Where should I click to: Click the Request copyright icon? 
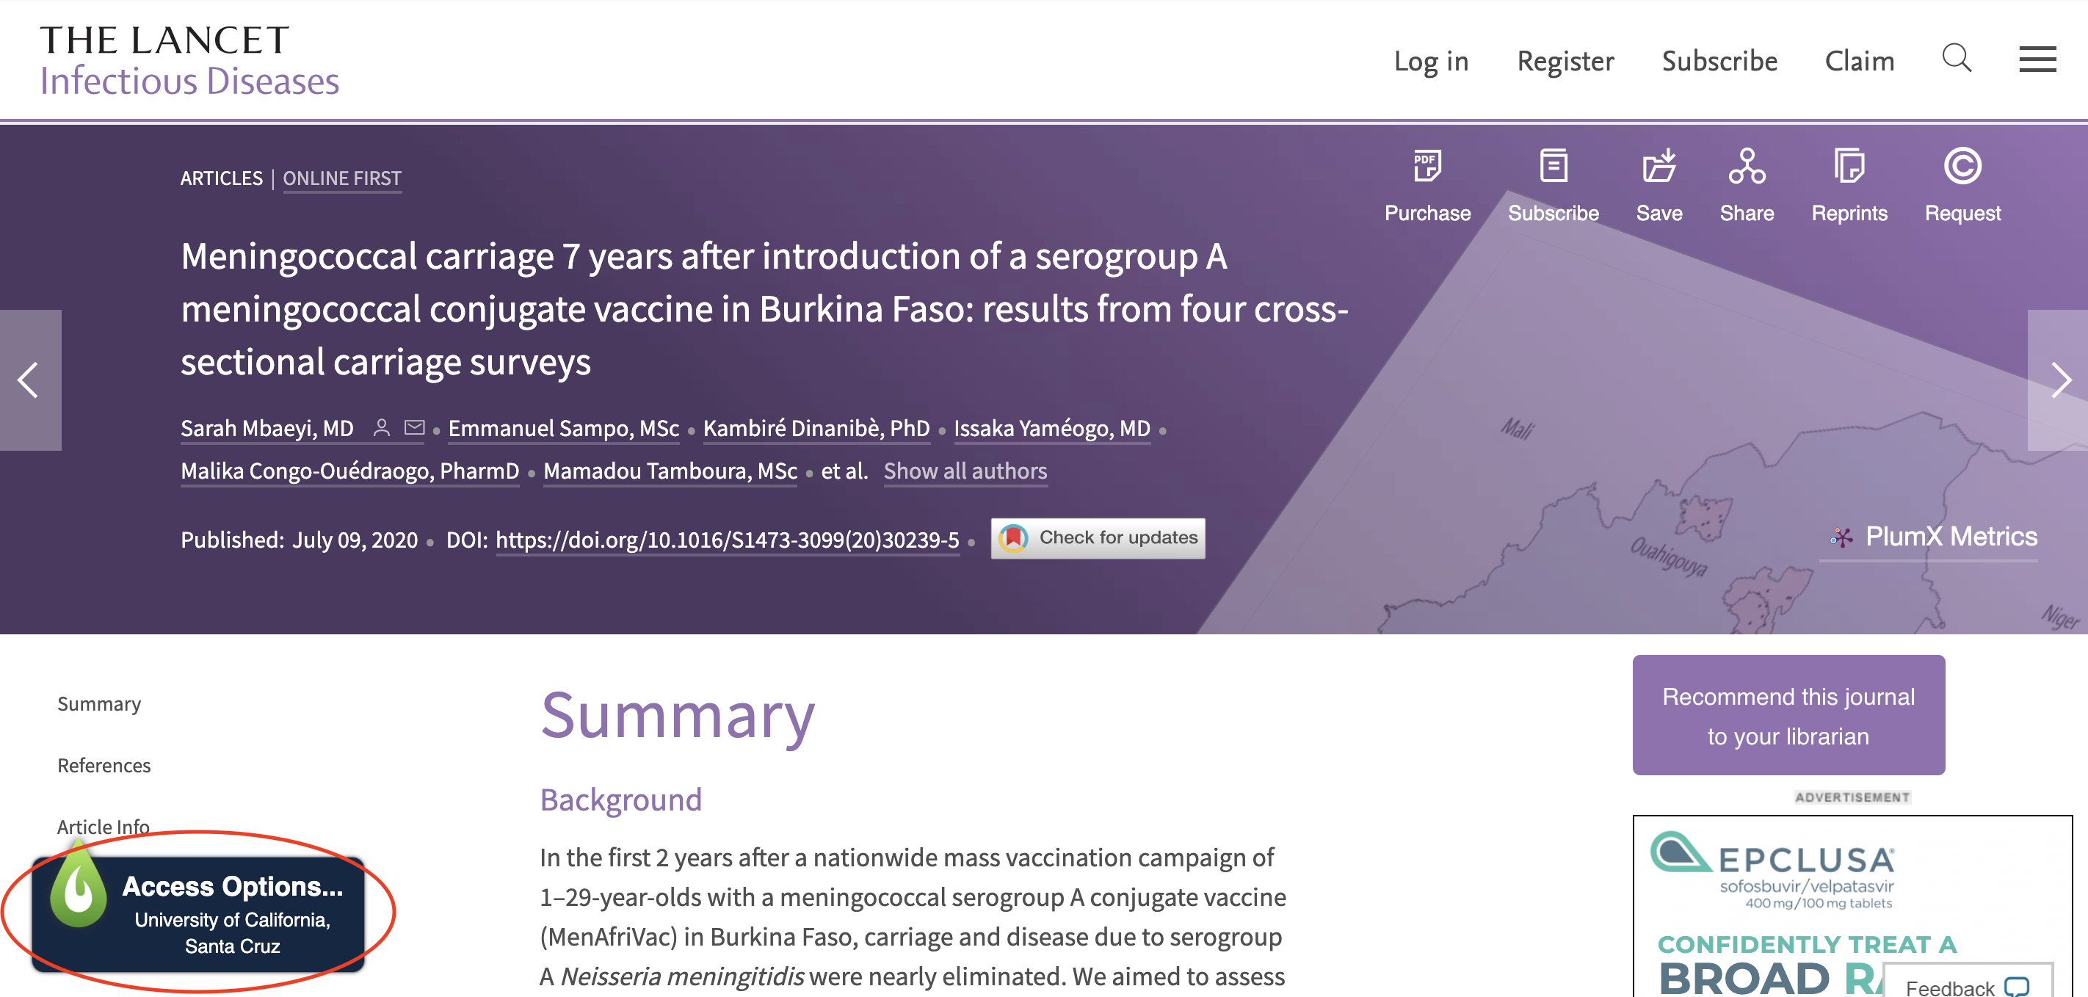pyautogui.click(x=1962, y=166)
